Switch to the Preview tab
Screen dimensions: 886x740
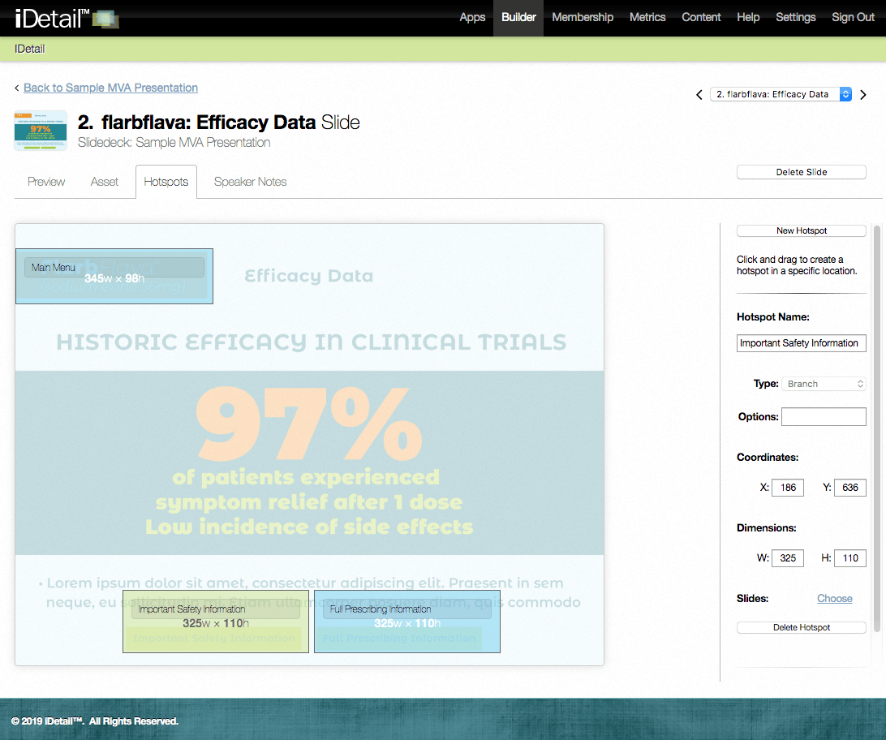point(46,182)
